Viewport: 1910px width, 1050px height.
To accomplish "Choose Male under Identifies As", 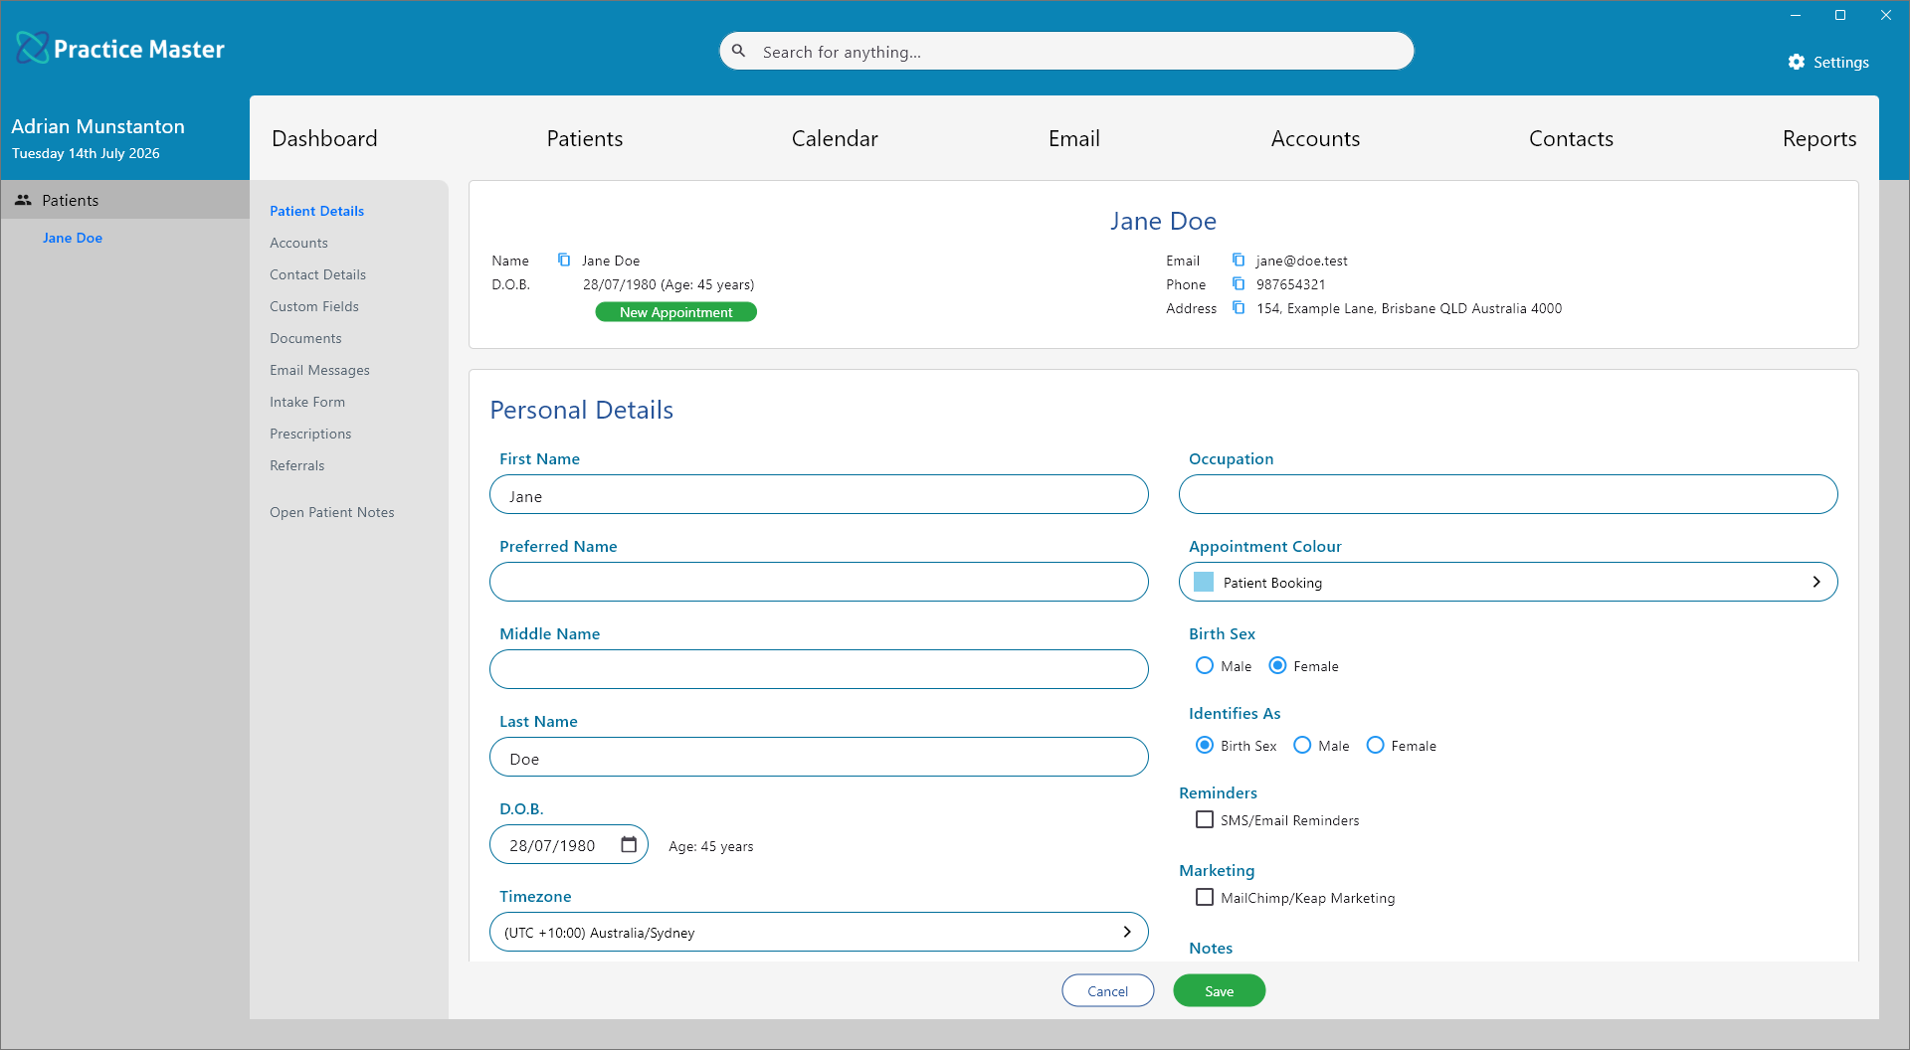I will click(1302, 745).
